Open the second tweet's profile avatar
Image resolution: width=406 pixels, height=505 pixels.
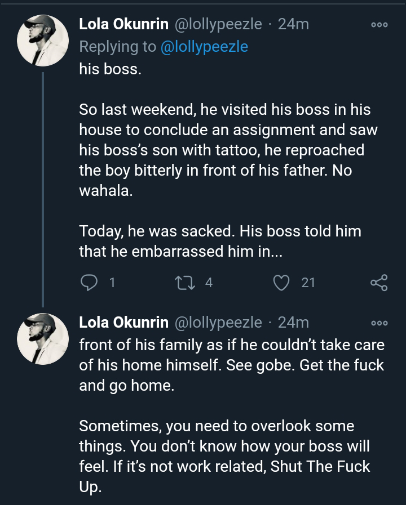click(43, 338)
